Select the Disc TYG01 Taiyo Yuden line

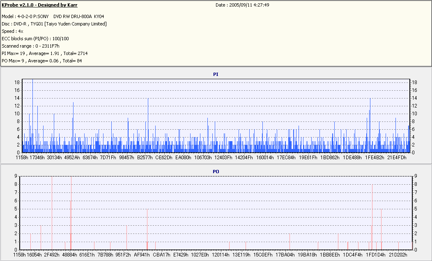click(54, 24)
